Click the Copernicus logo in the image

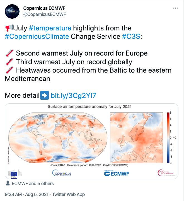[62, 173]
